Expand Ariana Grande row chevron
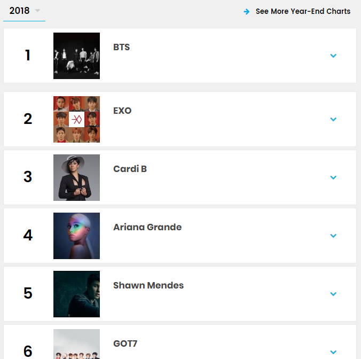 tap(333, 236)
